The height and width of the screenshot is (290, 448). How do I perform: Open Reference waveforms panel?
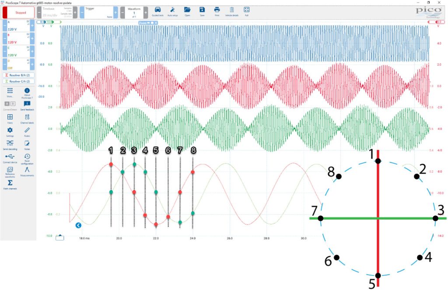pyautogui.click(x=10, y=172)
